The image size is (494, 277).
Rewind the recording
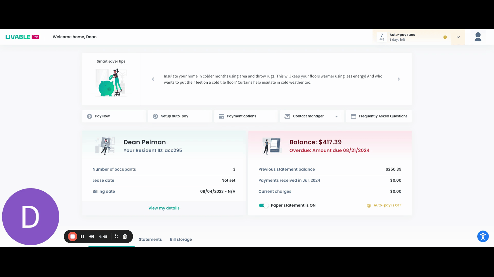point(92,236)
